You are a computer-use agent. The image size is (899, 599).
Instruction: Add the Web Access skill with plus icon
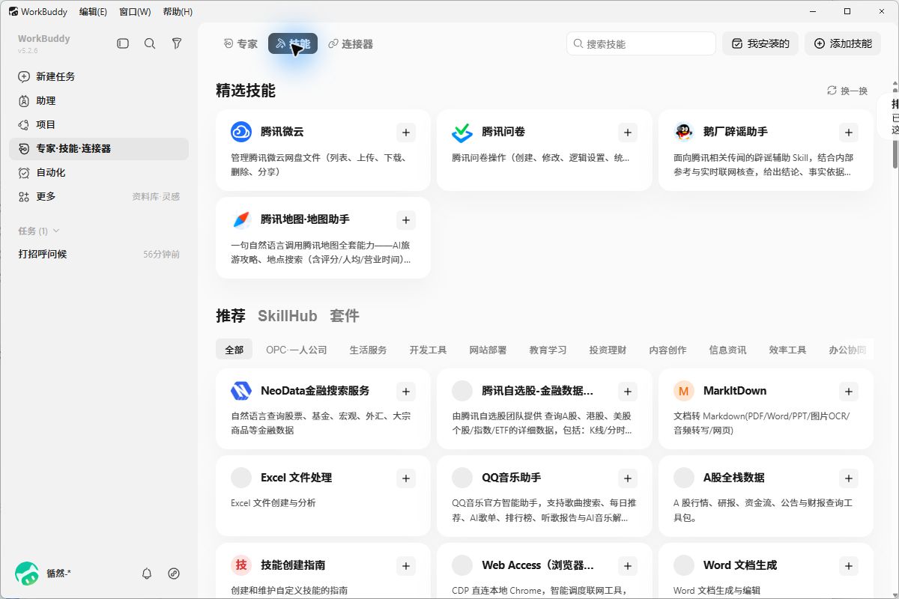click(628, 565)
